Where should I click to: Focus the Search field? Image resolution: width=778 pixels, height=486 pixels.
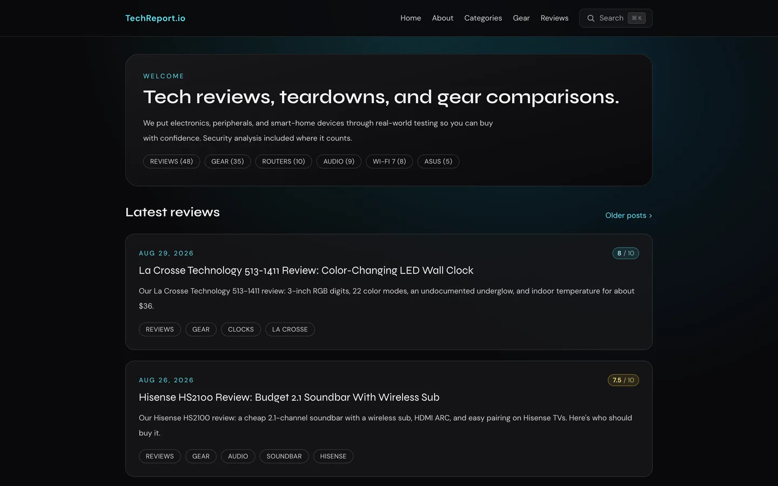[616, 18]
